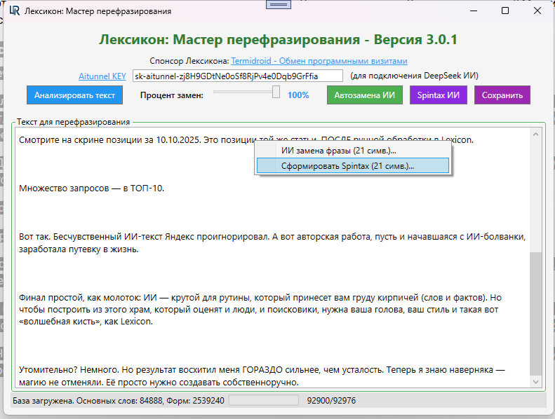Screen dimensions: 555x419
Task: Maximize the Lexicon window
Action: tap(505, 11)
